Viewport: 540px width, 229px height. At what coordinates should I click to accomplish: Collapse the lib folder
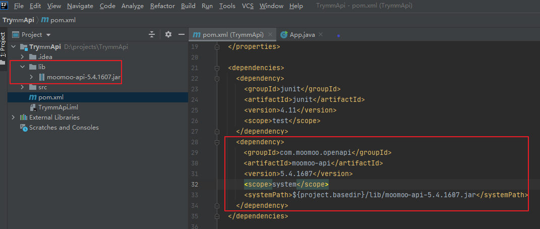tap(22, 67)
